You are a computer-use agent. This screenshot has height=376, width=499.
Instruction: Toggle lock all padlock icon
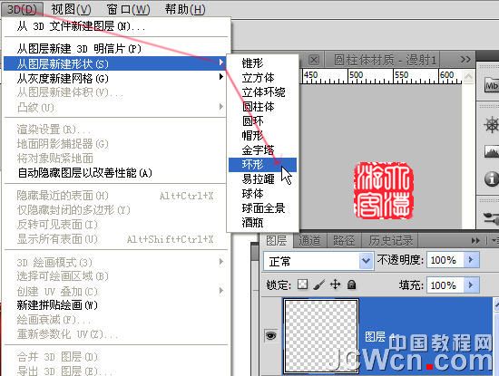coord(352,284)
